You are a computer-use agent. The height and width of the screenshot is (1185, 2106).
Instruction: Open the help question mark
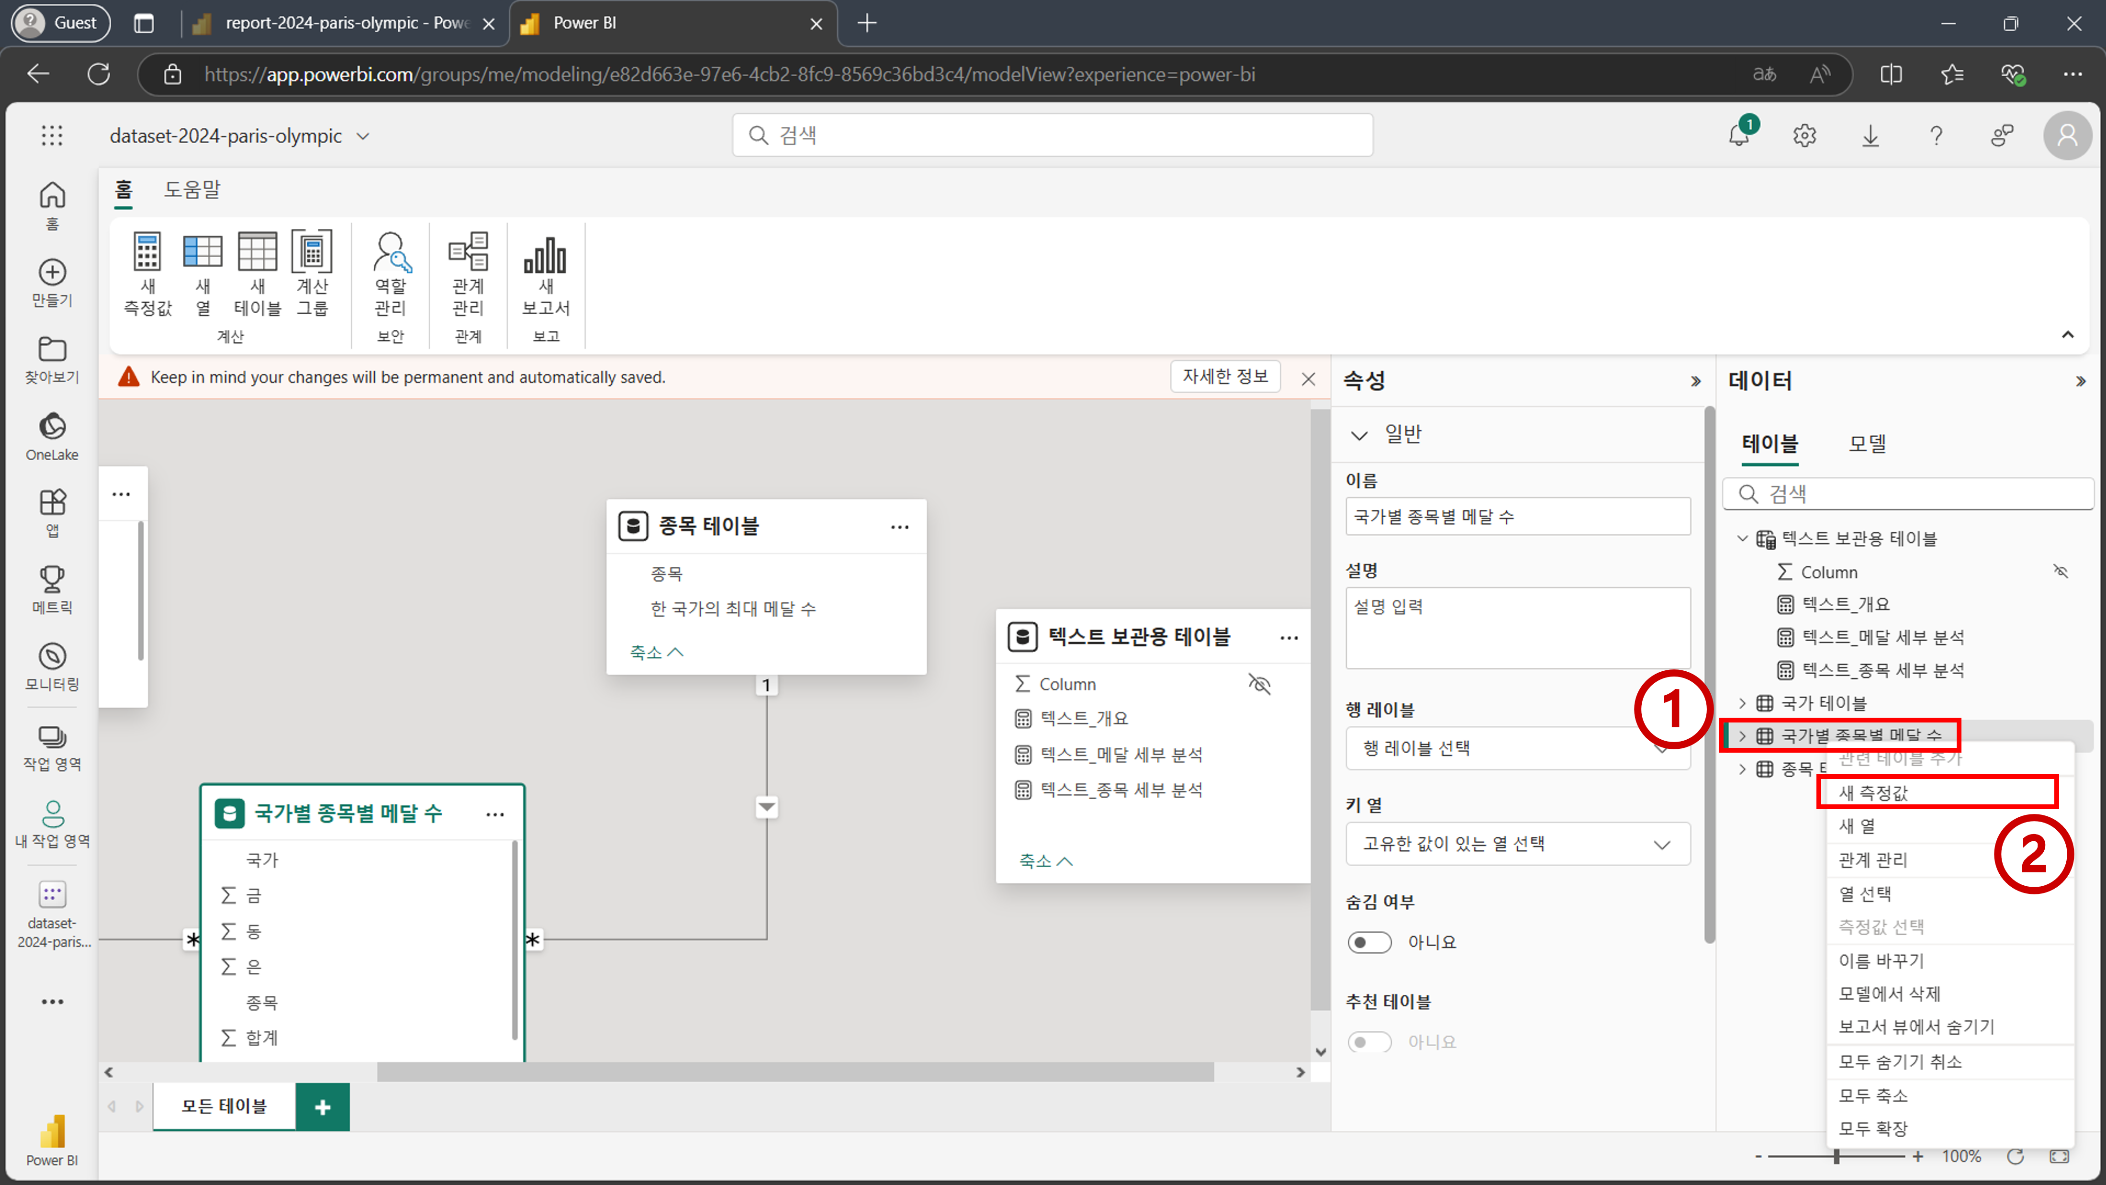tap(1936, 135)
